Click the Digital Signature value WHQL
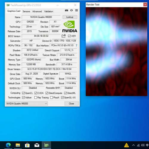The height and width of the screenshot is (149, 149). point(68,74)
